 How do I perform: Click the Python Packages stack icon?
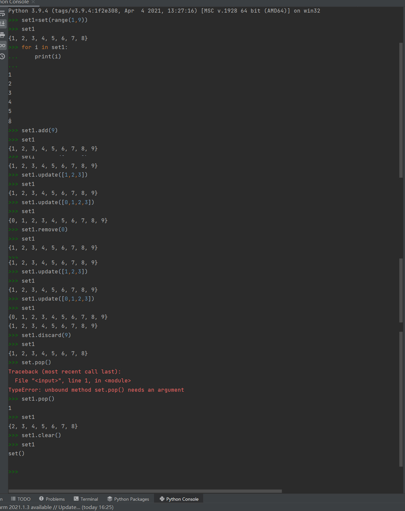pyautogui.click(x=110, y=499)
